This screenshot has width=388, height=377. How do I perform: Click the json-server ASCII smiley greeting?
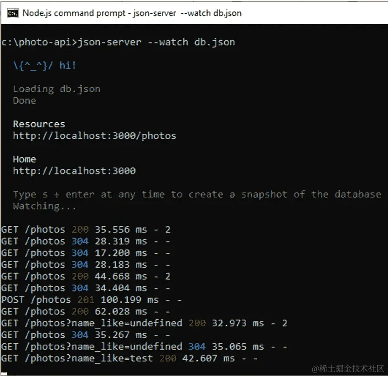45,65
